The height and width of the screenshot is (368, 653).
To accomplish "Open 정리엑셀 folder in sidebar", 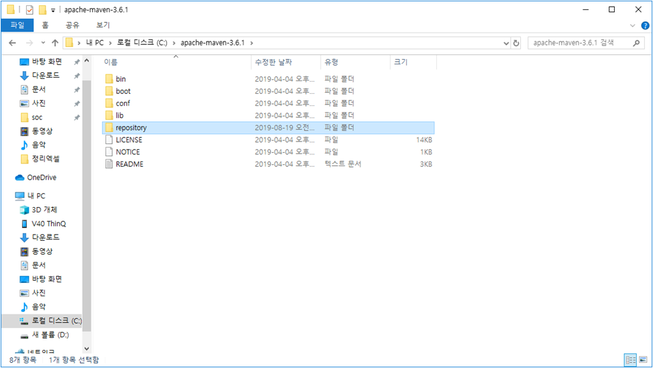I will (x=40, y=159).
